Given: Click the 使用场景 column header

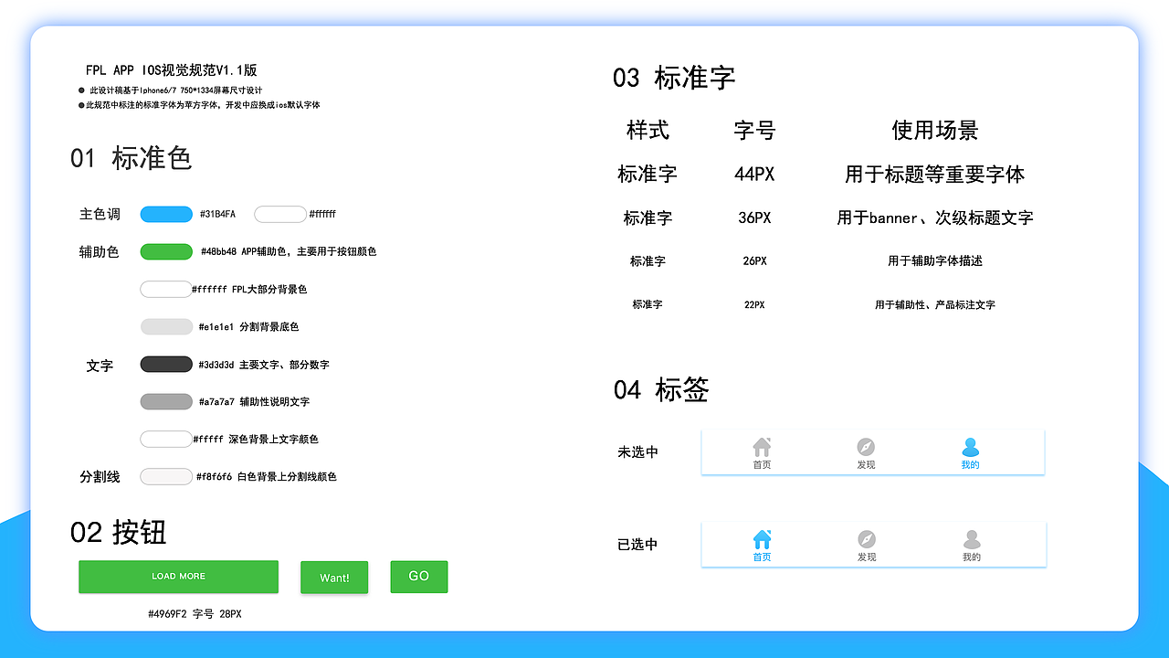Looking at the screenshot, I should tap(935, 131).
